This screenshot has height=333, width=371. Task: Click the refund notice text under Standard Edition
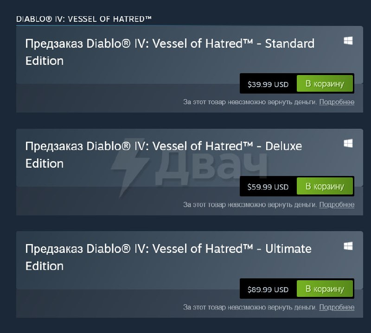pyautogui.click(x=250, y=102)
